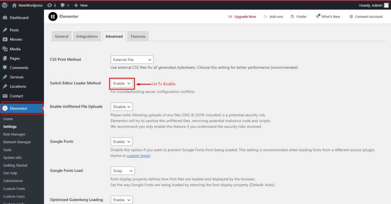The width and height of the screenshot is (391, 204).
Task: Go to Elementor Home submenu
Action: 8,119
